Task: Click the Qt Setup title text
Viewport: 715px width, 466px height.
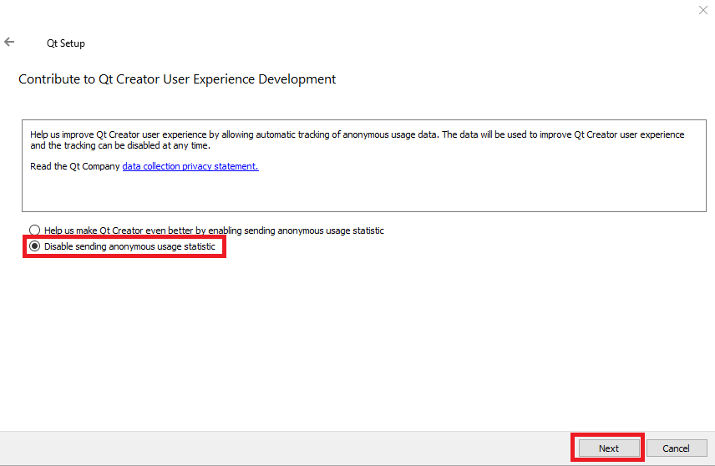Action: coord(66,43)
